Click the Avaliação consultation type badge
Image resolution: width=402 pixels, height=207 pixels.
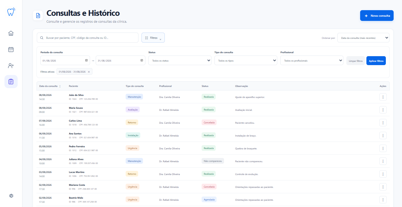tap(133, 110)
